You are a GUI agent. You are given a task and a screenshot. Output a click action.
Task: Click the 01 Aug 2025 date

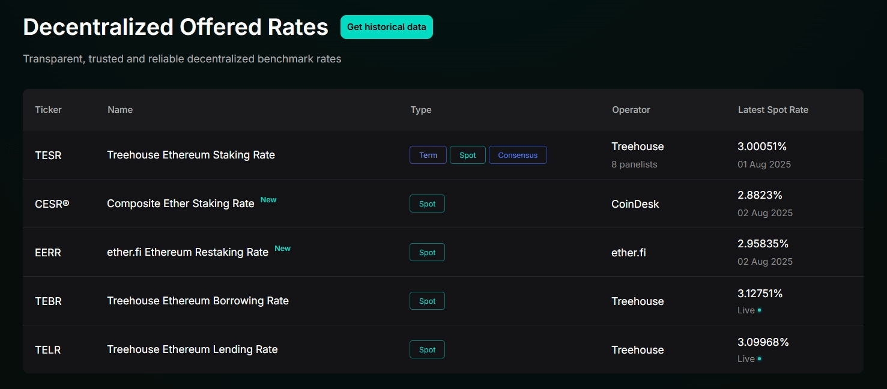click(764, 164)
